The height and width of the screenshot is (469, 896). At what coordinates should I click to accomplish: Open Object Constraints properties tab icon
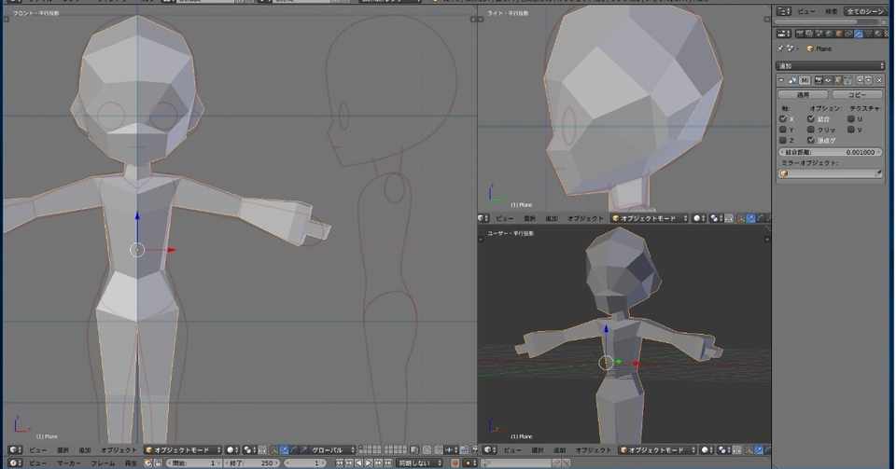point(848,33)
